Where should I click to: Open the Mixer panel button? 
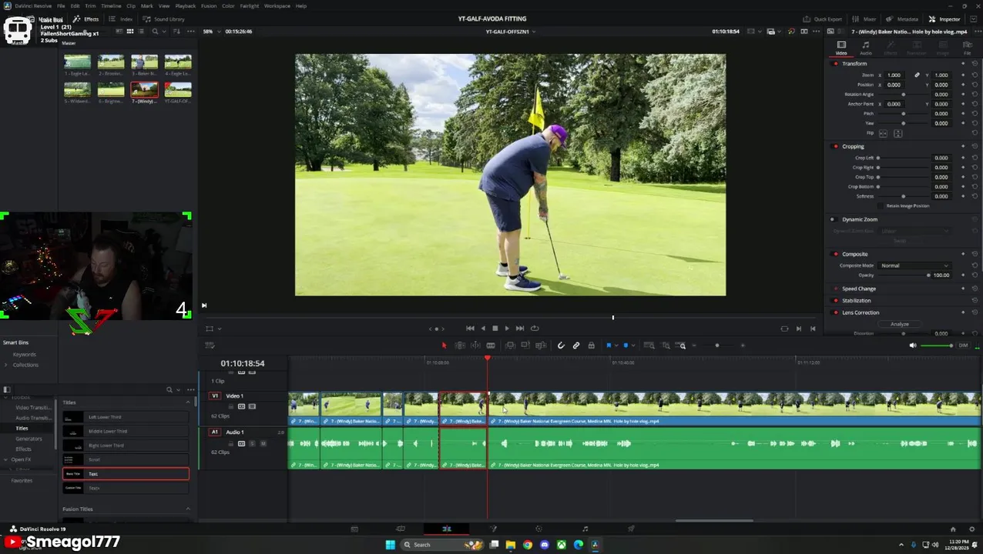(x=865, y=19)
